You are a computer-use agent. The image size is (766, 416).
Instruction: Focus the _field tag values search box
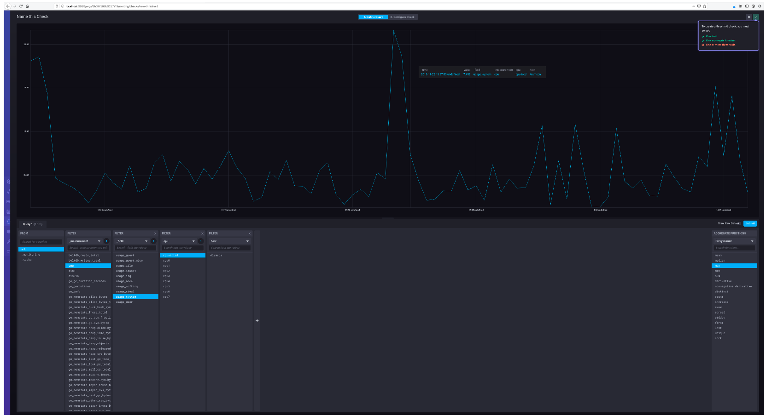coord(135,248)
